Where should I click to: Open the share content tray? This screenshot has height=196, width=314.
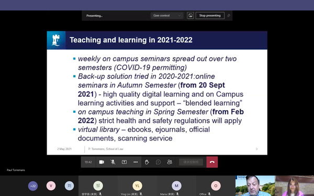click(x=124, y=162)
